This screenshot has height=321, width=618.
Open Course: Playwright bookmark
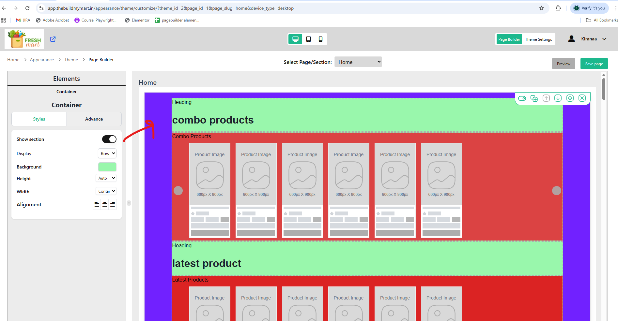(95, 20)
